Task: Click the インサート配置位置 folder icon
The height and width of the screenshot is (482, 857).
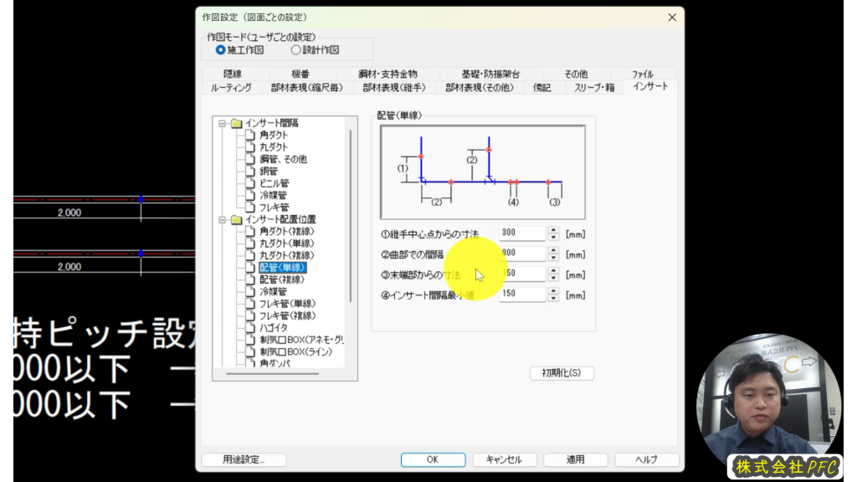Action: tap(237, 219)
